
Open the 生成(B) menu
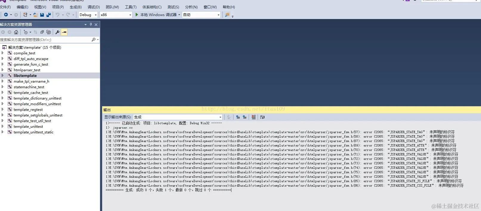[x=75, y=7]
